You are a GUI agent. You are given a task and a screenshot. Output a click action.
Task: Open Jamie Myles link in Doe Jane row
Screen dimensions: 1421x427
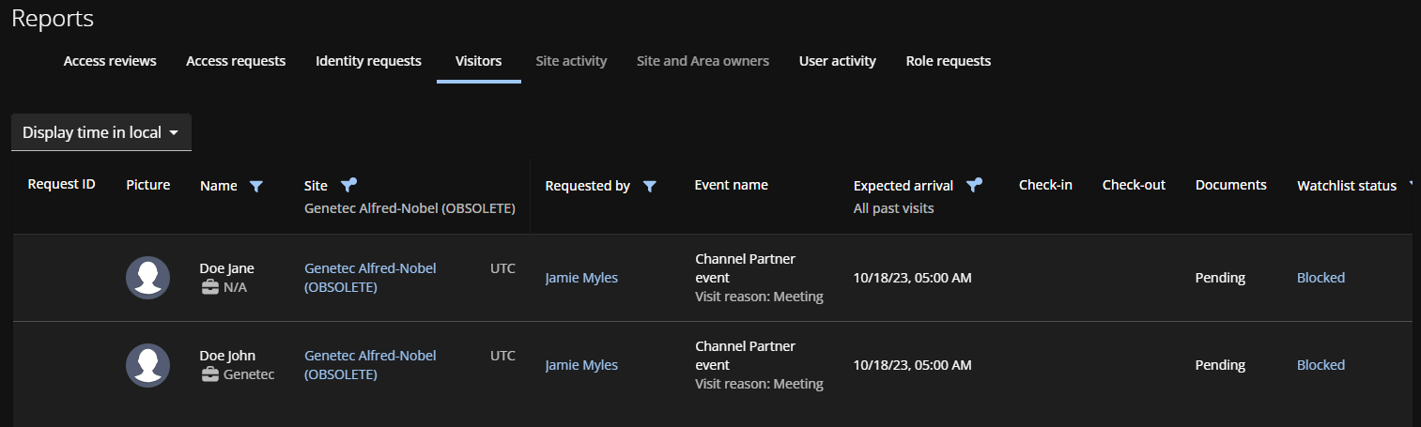tap(581, 278)
